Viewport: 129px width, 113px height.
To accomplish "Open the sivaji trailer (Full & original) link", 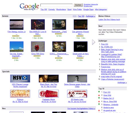I will [112, 77].
